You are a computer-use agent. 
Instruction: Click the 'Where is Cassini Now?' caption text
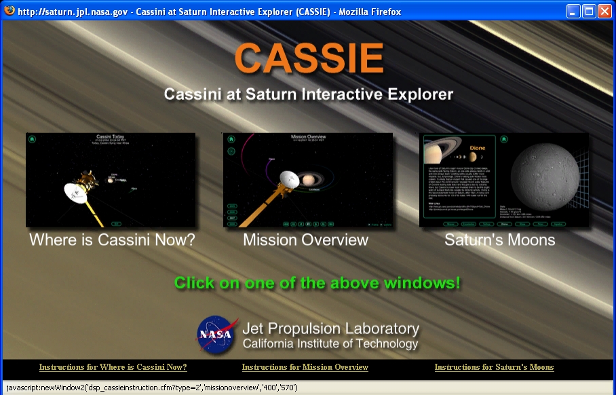point(113,240)
